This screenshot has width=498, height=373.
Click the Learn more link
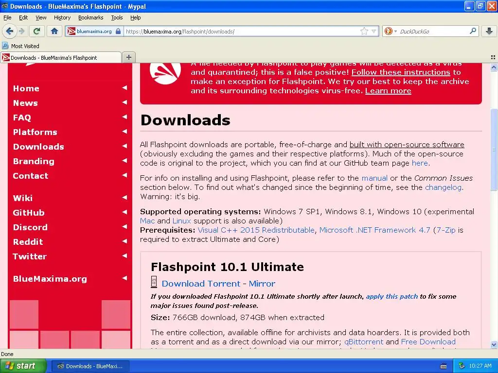(388, 91)
